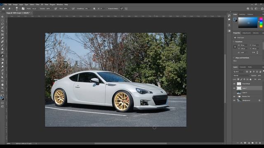Open the Opacity dropdown in options bar

(52, 9)
